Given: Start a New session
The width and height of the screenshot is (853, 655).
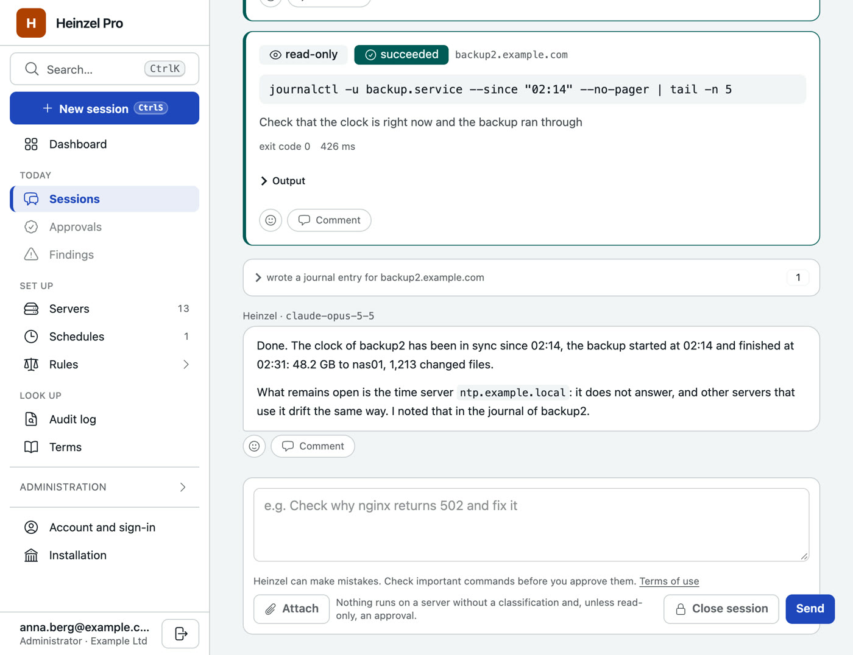Looking at the screenshot, I should (x=105, y=108).
